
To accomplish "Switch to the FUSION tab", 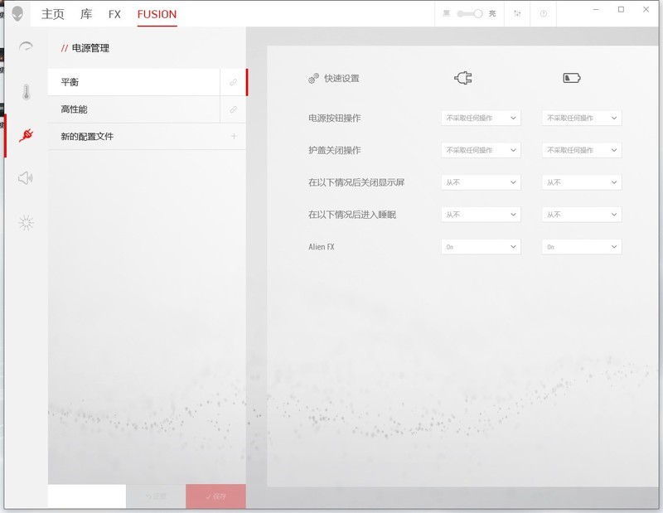I will tap(157, 14).
